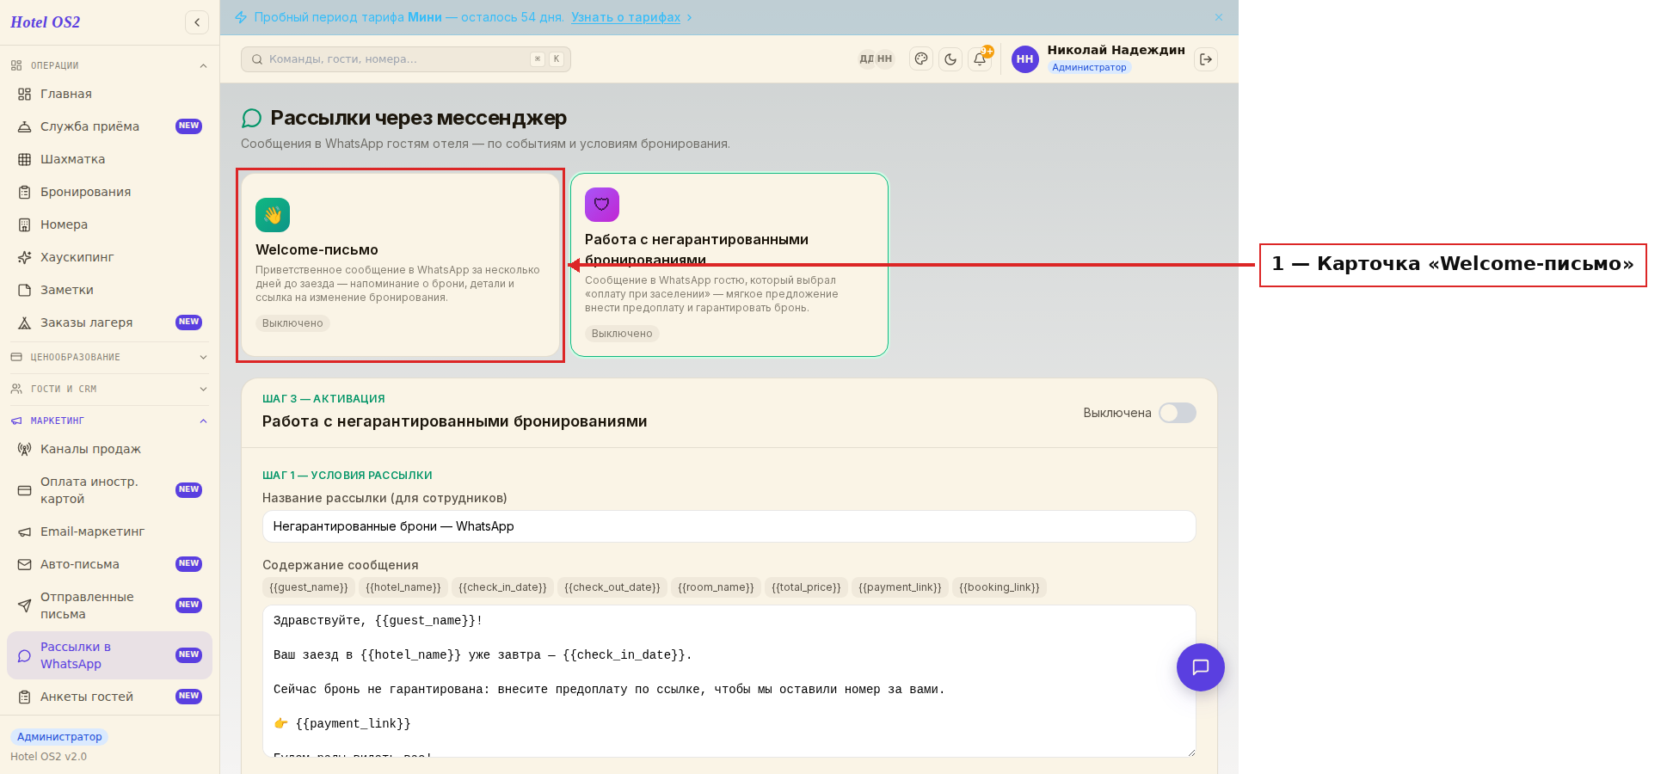The width and height of the screenshot is (1667, 774).
Task: Click the Заметки note icon
Action: (x=24, y=290)
